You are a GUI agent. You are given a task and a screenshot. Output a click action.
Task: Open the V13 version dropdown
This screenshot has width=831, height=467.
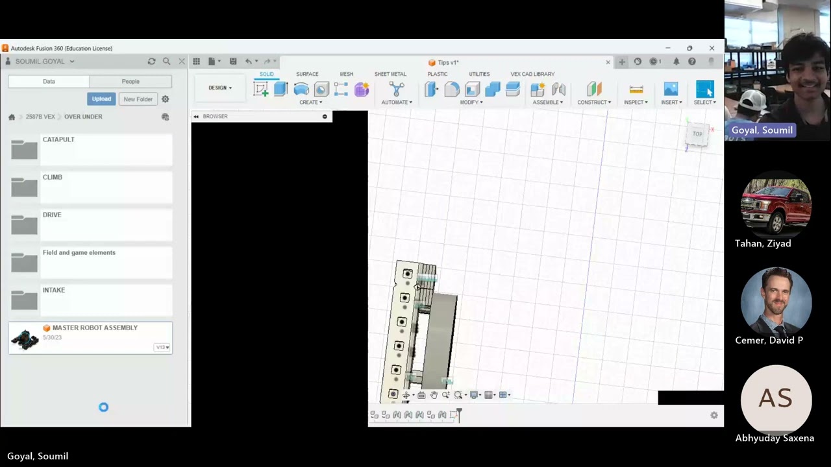point(163,348)
